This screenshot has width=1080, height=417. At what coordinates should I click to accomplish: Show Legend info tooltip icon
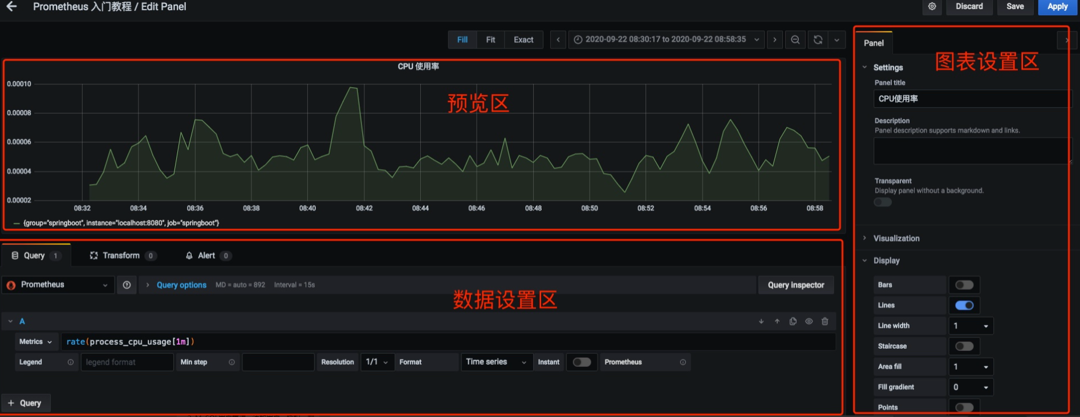[x=71, y=362]
